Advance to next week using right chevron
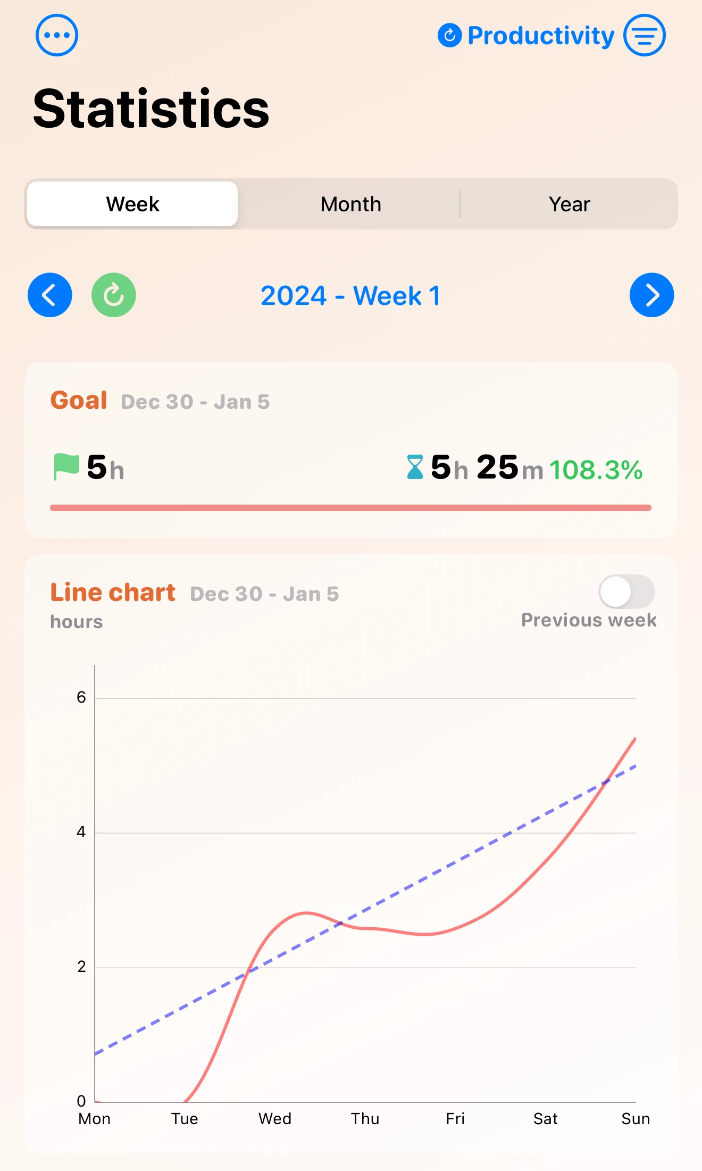This screenshot has height=1171, width=702. [651, 295]
